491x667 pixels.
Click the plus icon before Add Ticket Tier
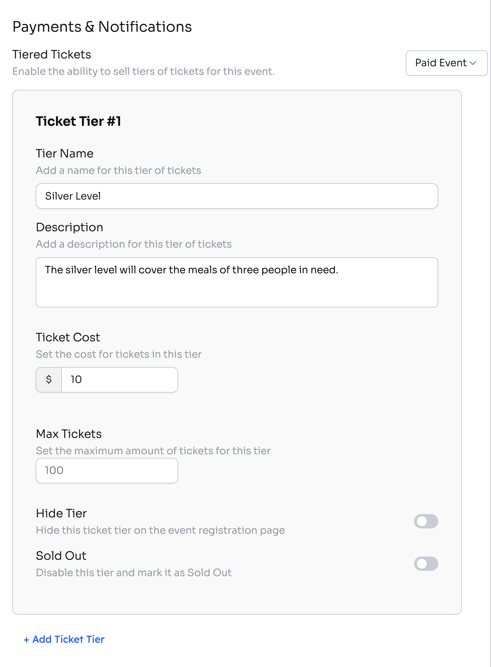(26, 640)
